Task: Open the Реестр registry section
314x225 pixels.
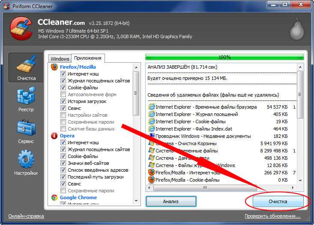Action: pos(26,99)
